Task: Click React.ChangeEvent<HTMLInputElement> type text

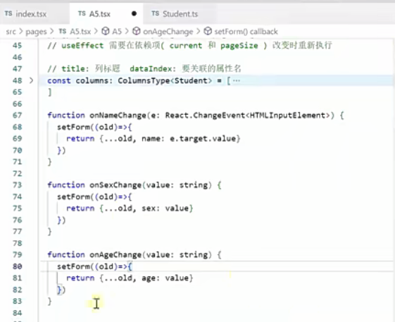Action: [247, 116]
